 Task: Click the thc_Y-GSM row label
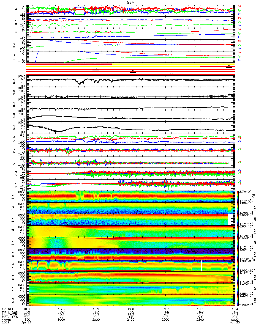pyautogui.click(x=10, y=315)
